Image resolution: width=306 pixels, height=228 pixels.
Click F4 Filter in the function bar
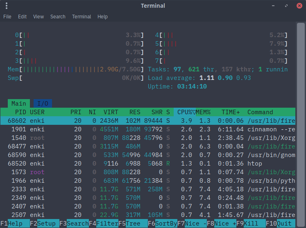tap(104, 224)
